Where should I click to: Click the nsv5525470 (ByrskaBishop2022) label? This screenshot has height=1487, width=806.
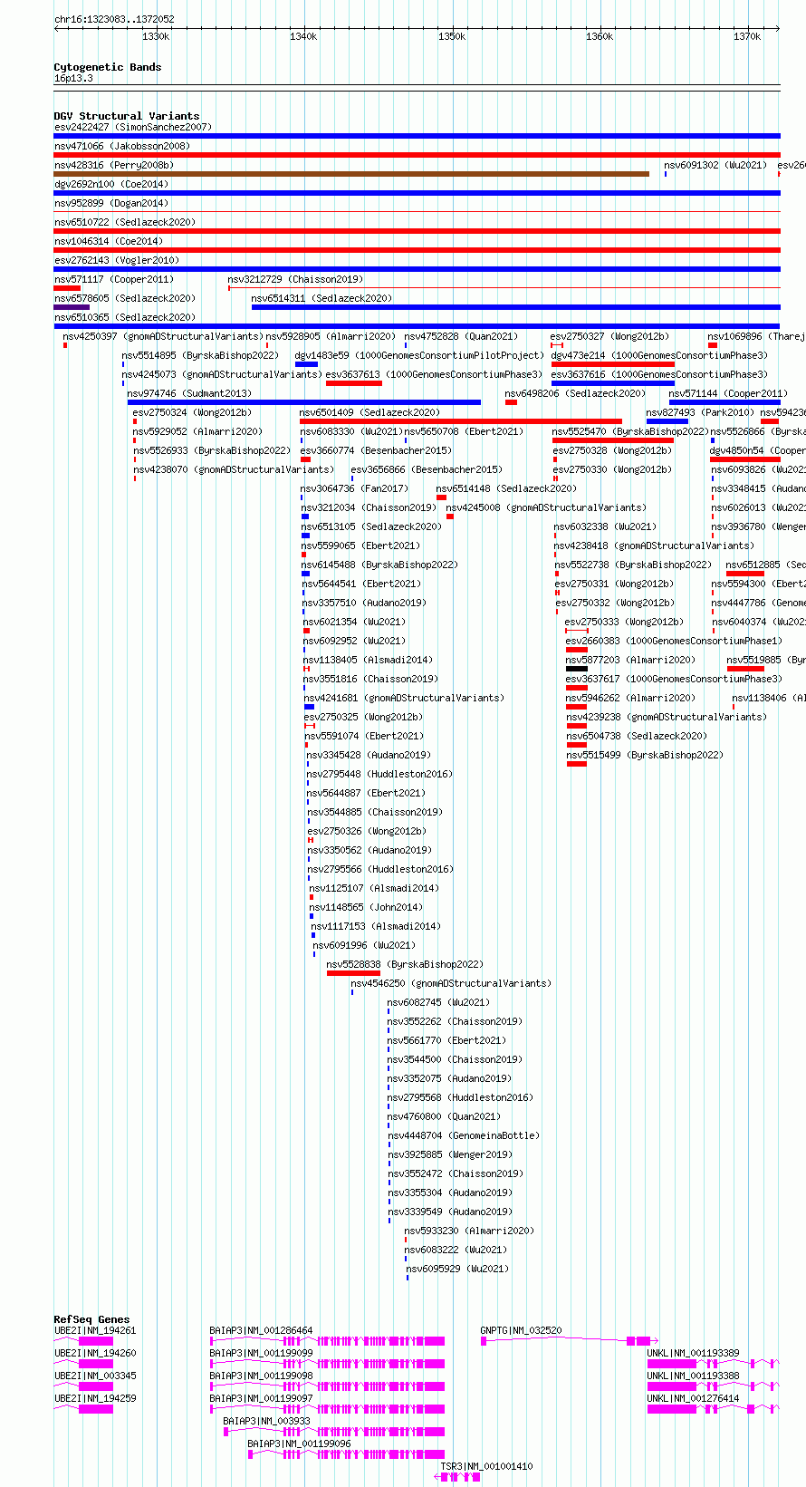630,431
